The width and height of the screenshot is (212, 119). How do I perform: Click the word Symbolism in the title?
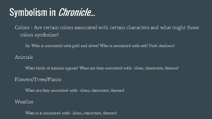(28, 13)
